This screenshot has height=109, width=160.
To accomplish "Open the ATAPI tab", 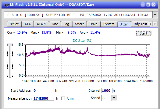I will [x=41, y=24].
